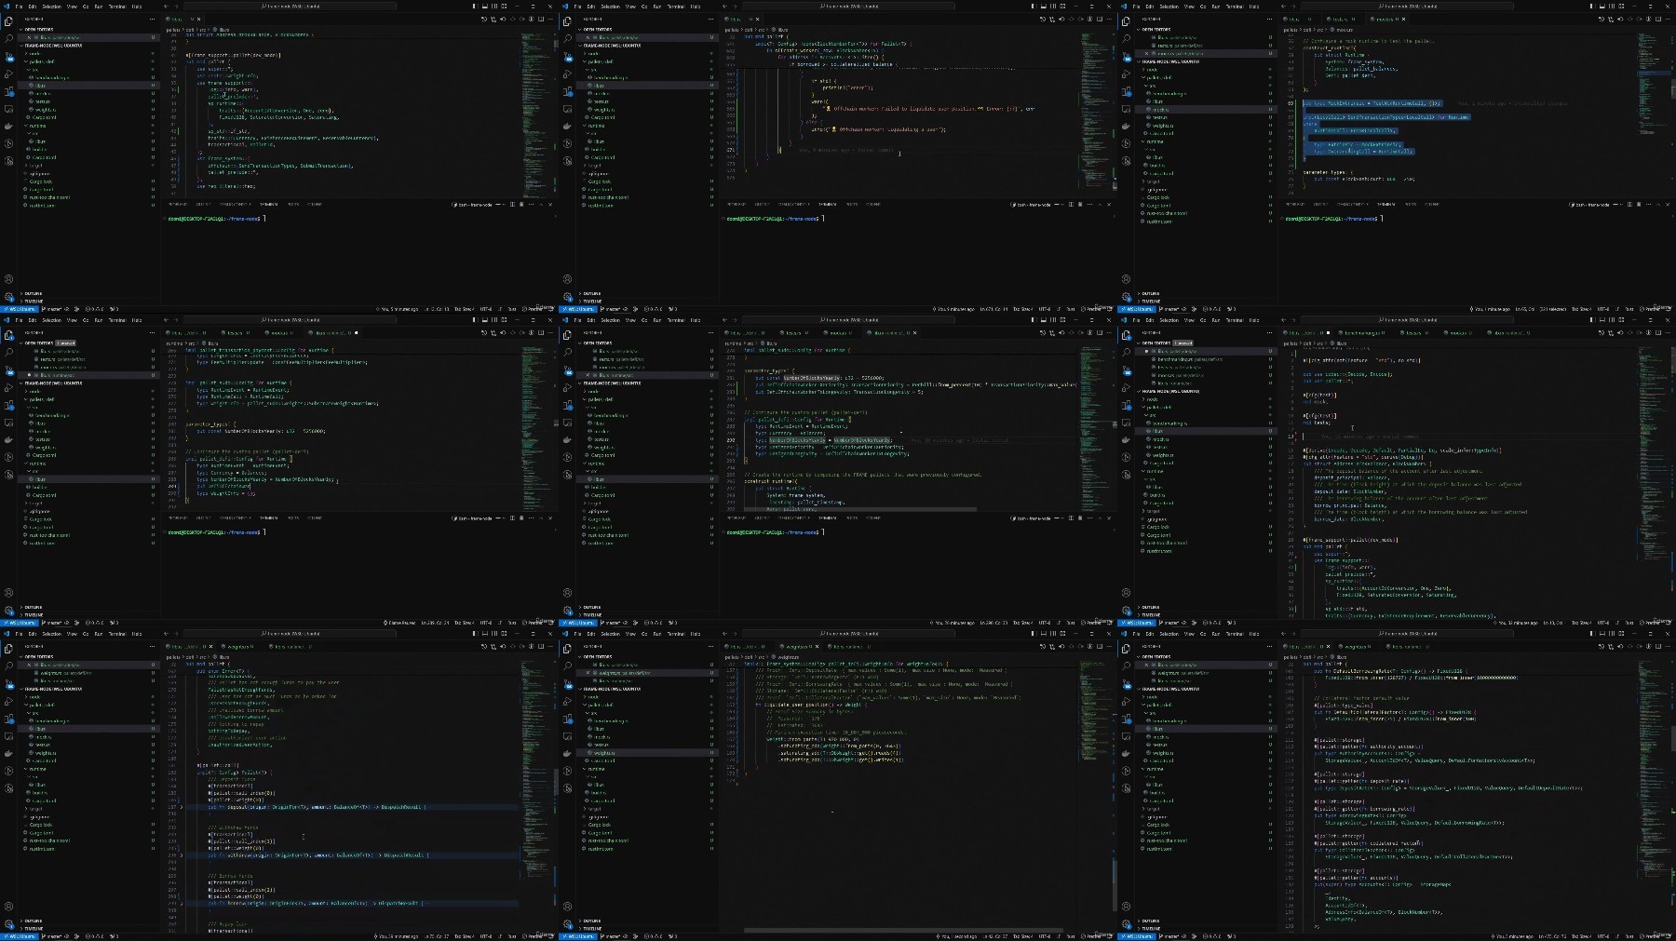Toggle secondary sidebar in the bottom-right frame

(x=1611, y=634)
